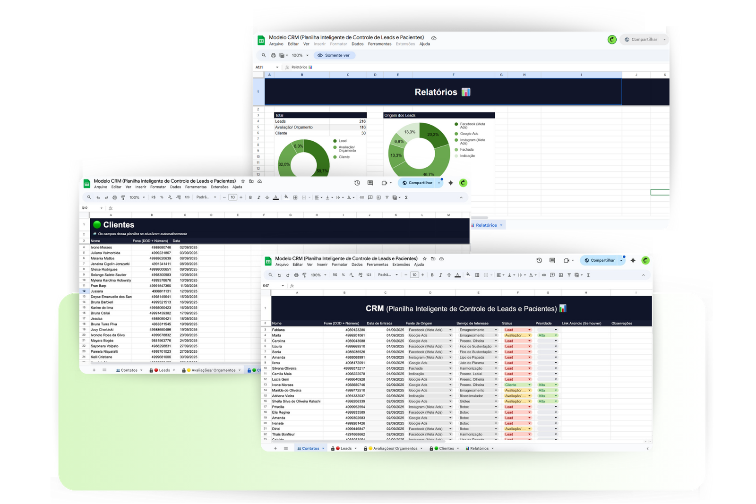
Task: Click create filter icon in the Clientes window
Action: click(x=387, y=197)
